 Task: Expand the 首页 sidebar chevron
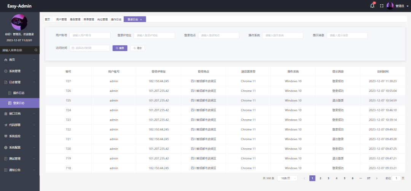34,59
